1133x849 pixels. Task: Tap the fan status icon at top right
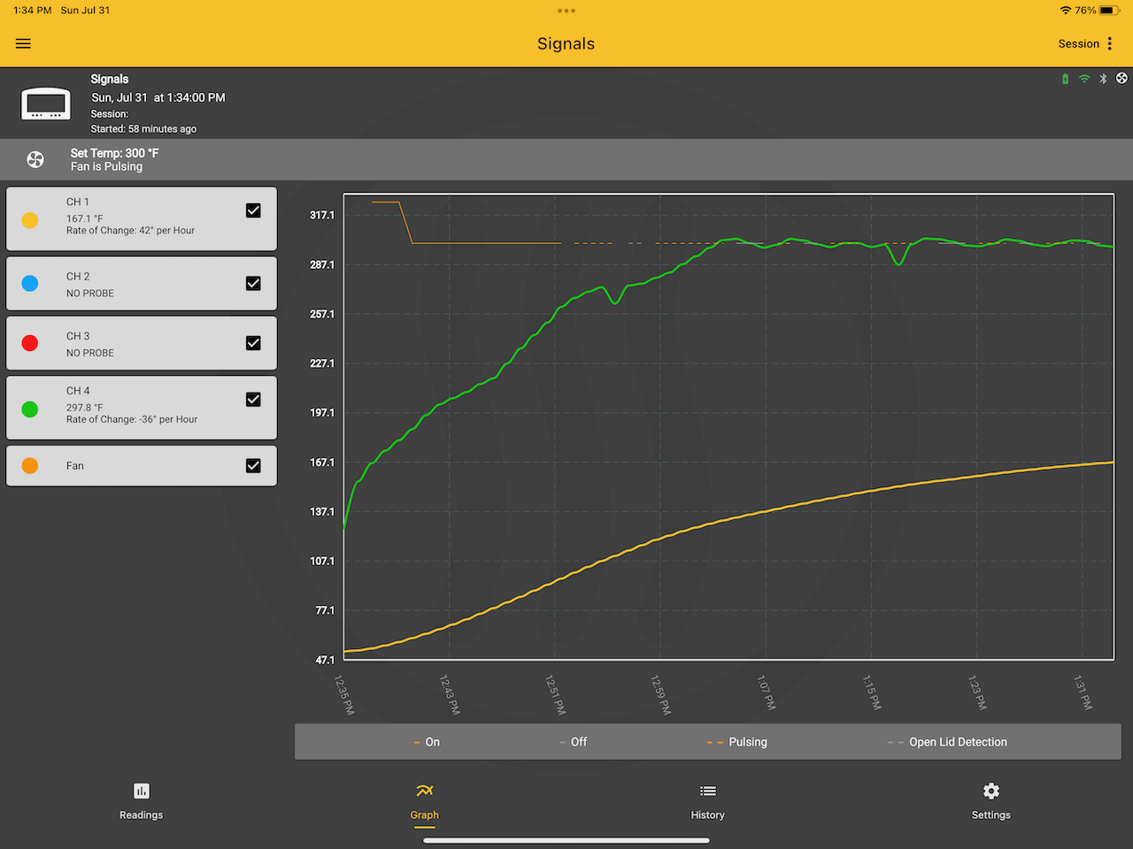[1121, 79]
